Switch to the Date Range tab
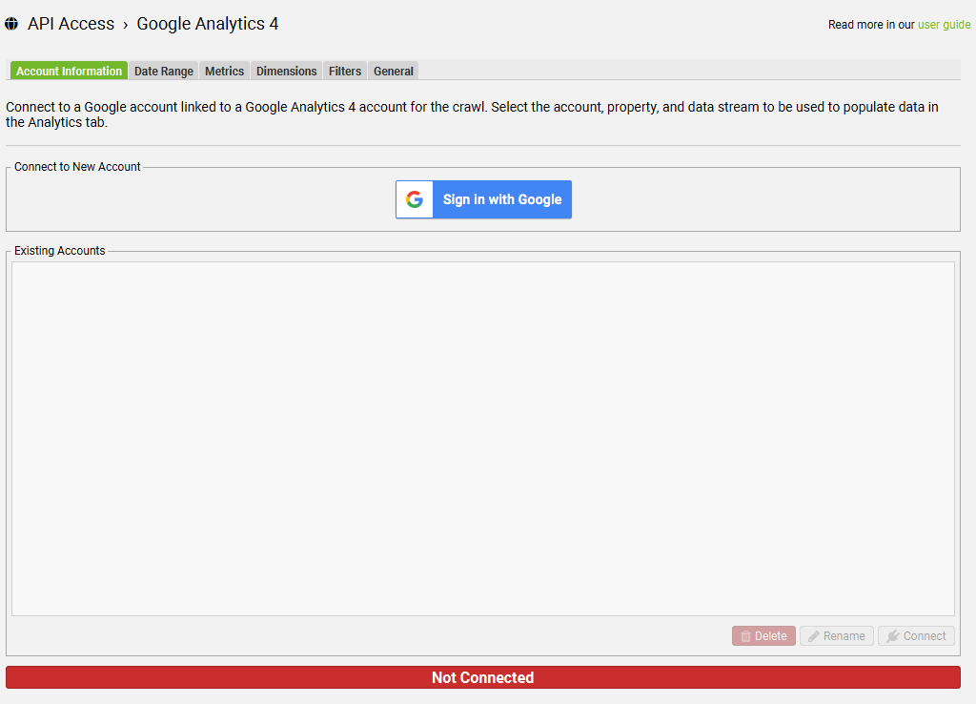Image resolution: width=976 pixels, height=704 pixels. [x=164, y=71]
